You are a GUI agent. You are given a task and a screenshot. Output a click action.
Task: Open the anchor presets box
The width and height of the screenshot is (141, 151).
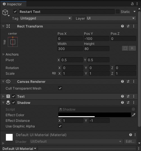[13, 42]
